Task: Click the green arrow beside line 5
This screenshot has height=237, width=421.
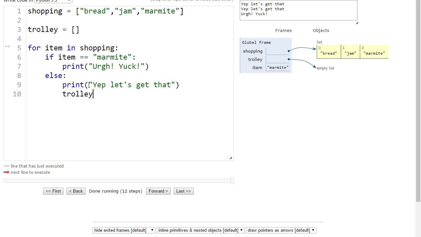Action: tap(7, 47)
